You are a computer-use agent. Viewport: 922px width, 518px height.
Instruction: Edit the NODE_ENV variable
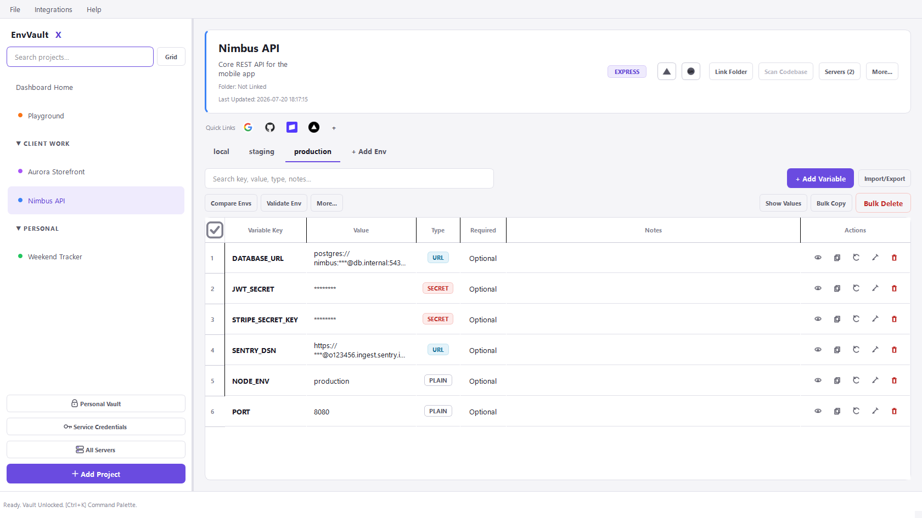[875, 380]
